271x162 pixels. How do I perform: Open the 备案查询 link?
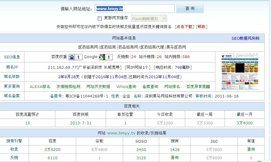pos(150,87)
